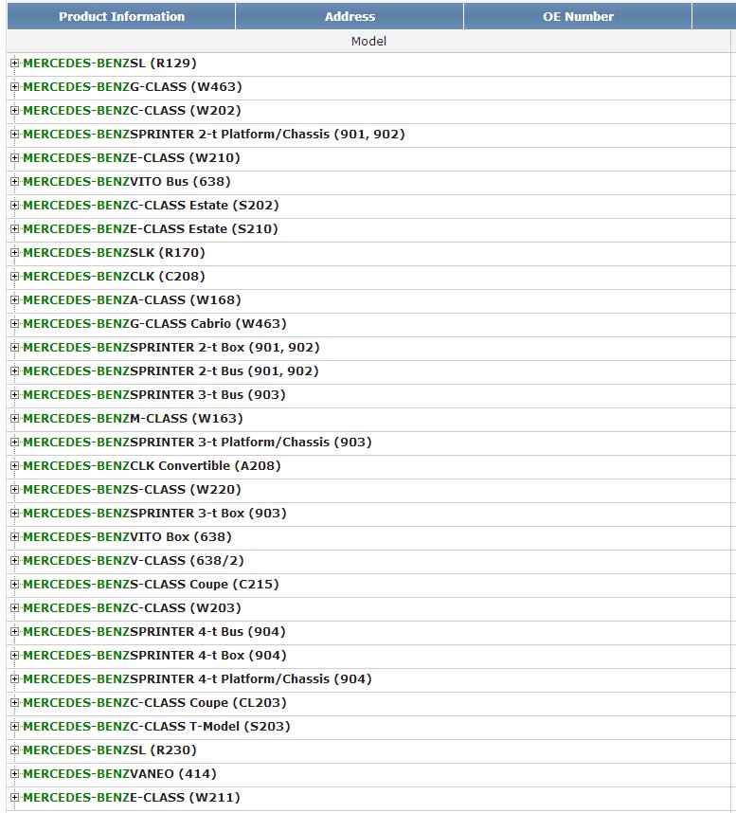The width and height of the screenshot is (736, 813).
Task: Expand the G-CLASS (W463) tree node
Action: point(14,86)
